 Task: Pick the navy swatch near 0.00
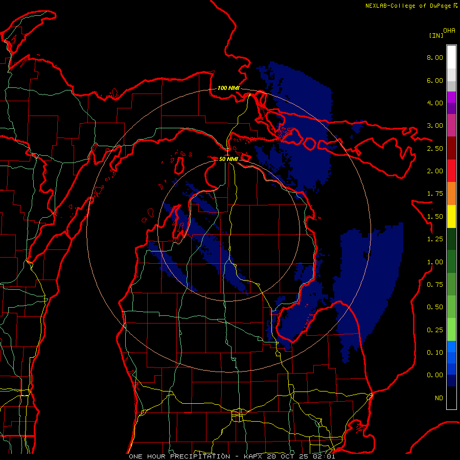point(451,381)
